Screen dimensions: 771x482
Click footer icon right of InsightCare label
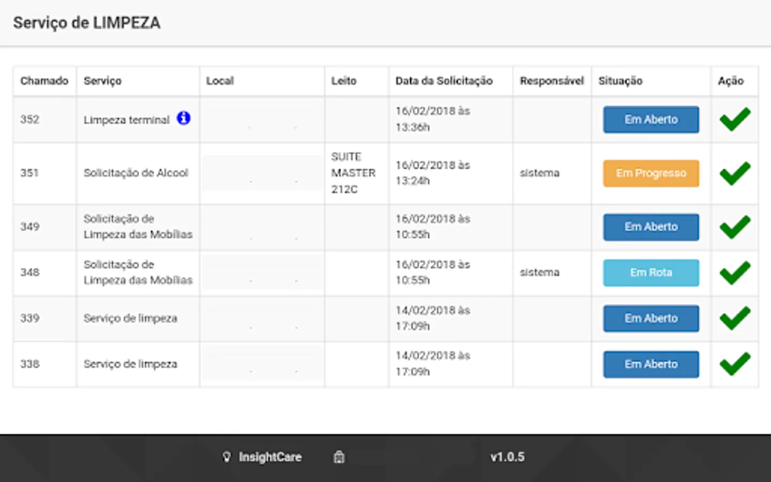point(339,457)
